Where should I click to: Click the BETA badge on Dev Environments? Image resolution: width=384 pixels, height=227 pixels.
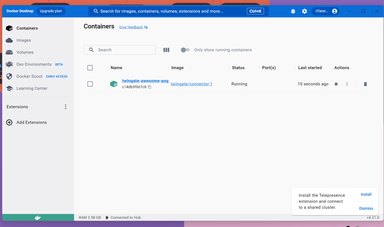[59, 64]
